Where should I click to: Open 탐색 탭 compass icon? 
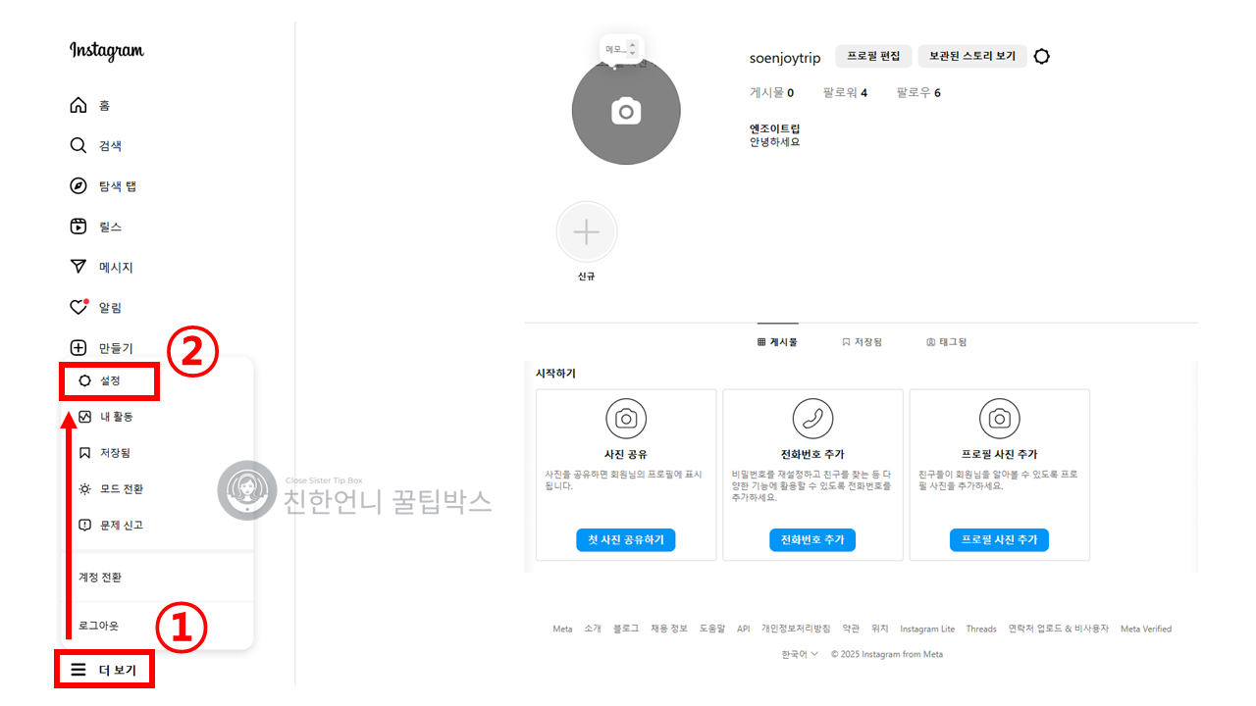[x=78, y=186]
